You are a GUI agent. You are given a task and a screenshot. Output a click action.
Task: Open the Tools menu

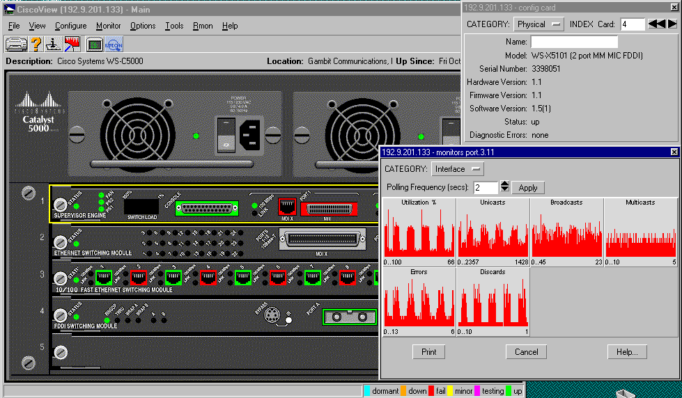coord(174,26)
